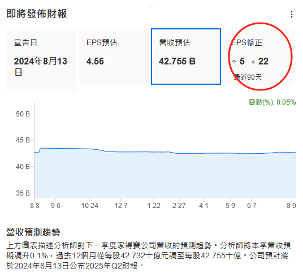Viewport: 303px width, 273px height.
Task: Click the upward revisions arrow icon
Action: (x=234, y=62)
